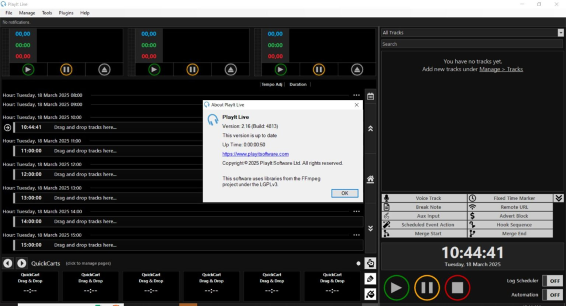Insert a Fixed Time Marker
The height and width of the screenshot is (306, 566).
pos(510,198)
